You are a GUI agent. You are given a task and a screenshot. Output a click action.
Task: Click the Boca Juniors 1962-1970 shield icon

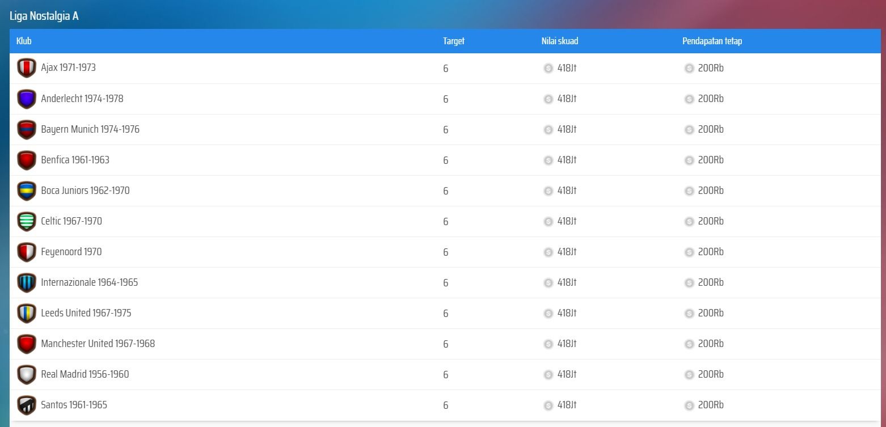(x=27, y=191)
